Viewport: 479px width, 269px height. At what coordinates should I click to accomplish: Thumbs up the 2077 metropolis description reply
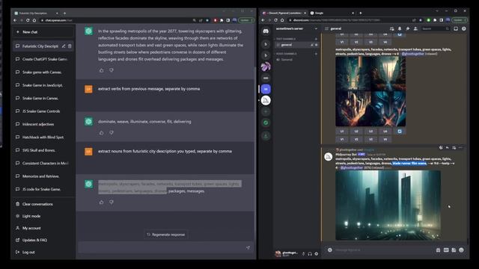click(102, 70)
